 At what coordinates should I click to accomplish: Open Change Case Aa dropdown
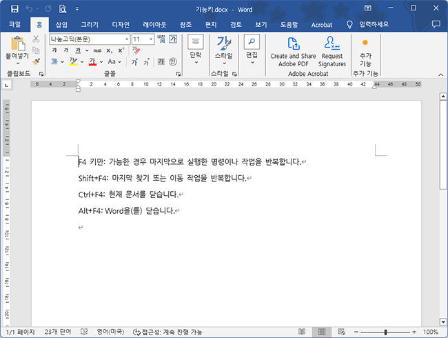click(x=114, y=61)
